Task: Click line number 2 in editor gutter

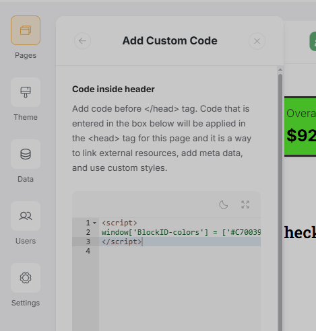Action: point(88,232)
